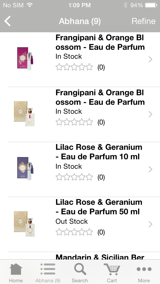Viewport: 160px width, 284px height.
Task: Expand first Frangipani product chevron
Action: tap(150, 59)
